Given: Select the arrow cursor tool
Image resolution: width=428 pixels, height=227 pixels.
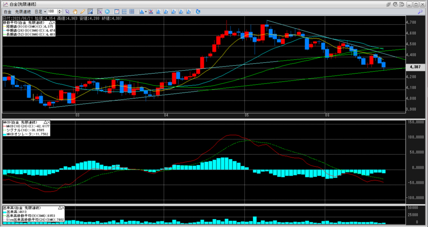Looking at the screenshot, I should [67, 11].
